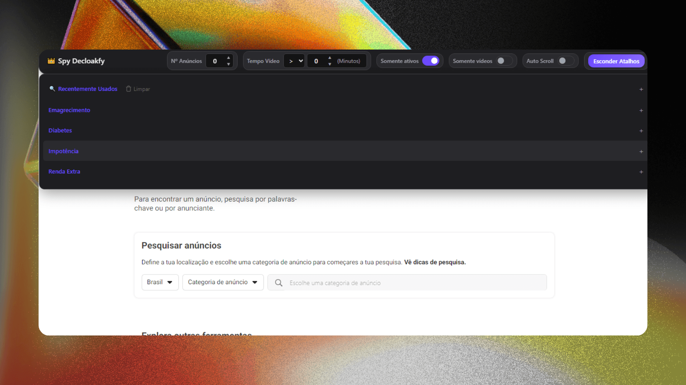
Task: Expand the Categoria de anúncio dropdown
Action: (x=223, y=282)
